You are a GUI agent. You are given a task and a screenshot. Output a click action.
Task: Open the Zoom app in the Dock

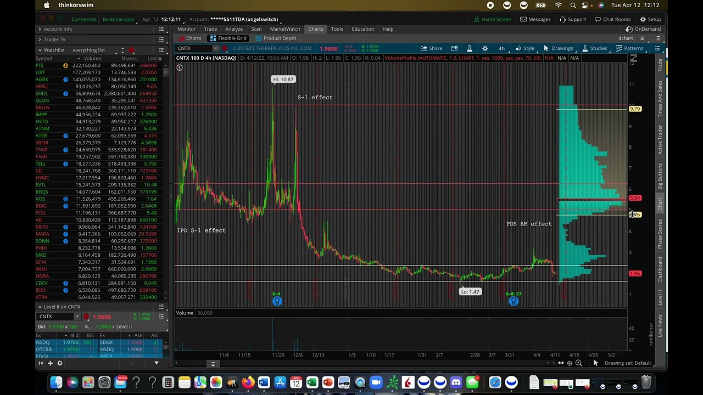pyautogui.click(x=376, y=382)
